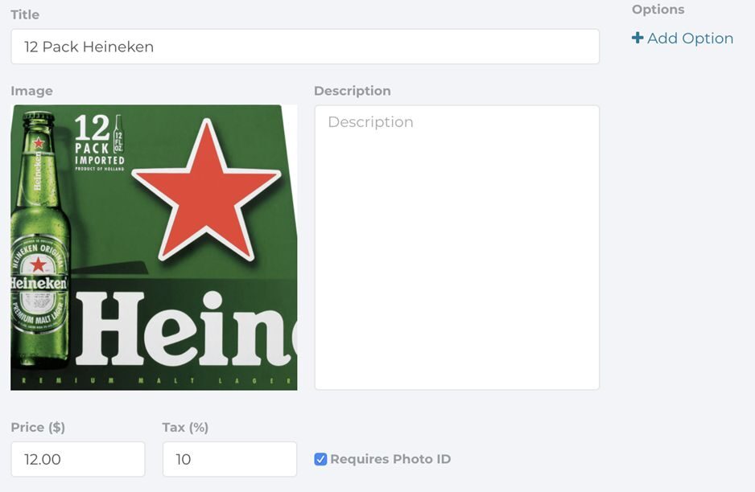Screen dimensions: 755x492
Task: Click the Price input showing 12.00
Action: pos(78,458)
